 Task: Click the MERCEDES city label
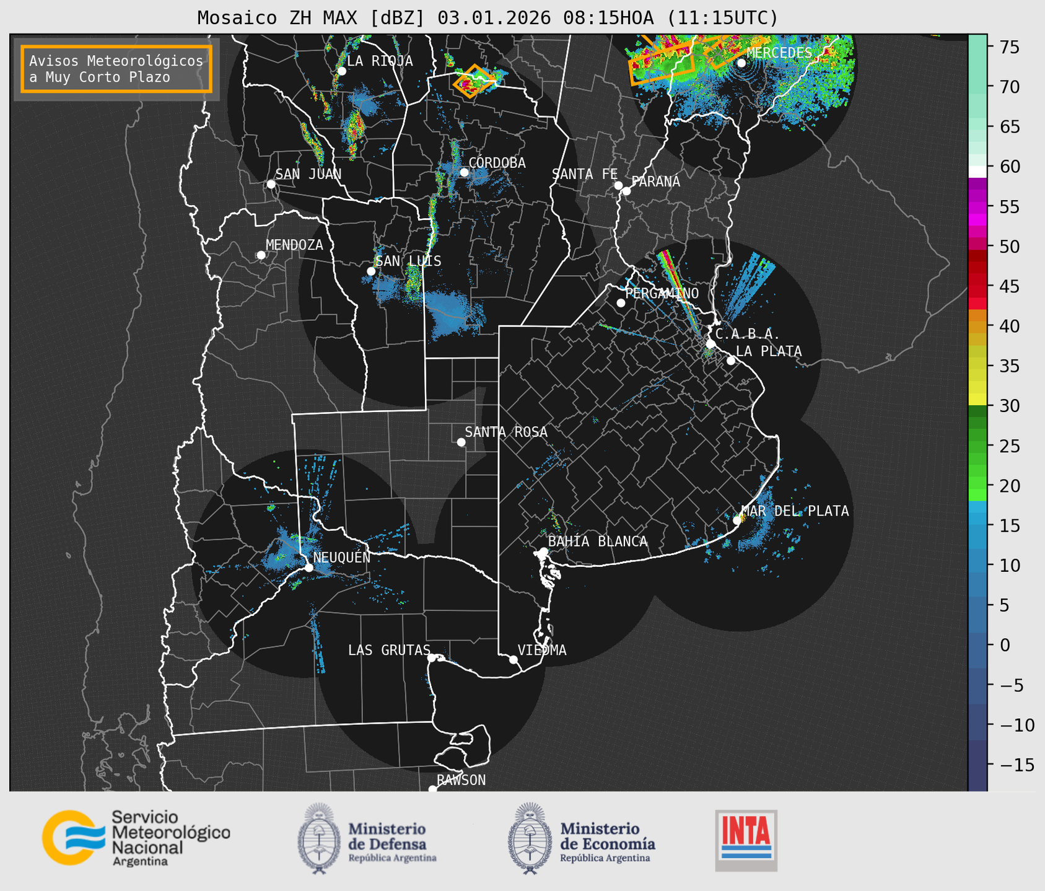tap(779, 53)
